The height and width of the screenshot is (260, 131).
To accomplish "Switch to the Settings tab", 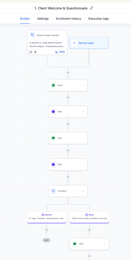I will click(x=43, y=19).
